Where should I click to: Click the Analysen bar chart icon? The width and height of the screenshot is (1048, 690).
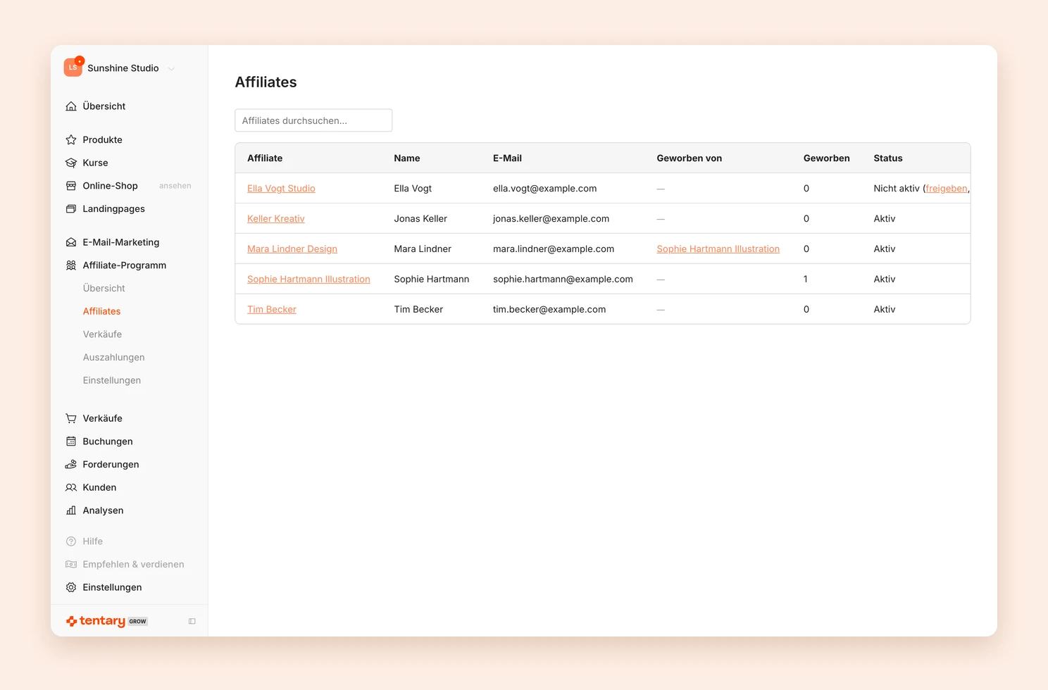pyautogui.click(x=71, y=510)
